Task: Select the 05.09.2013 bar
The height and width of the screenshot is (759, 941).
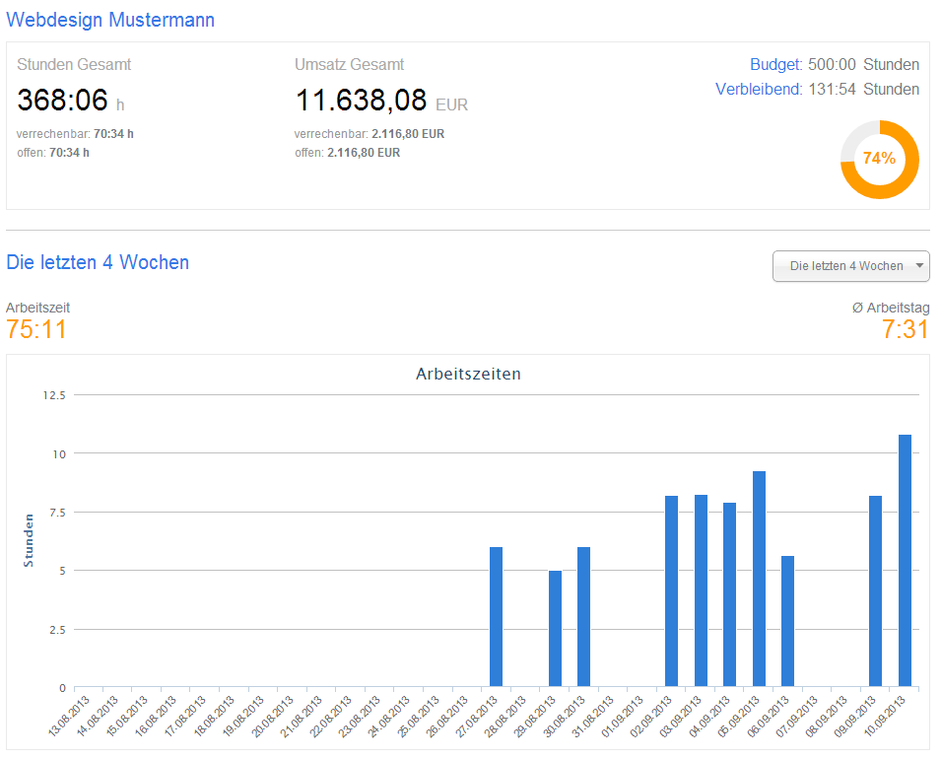Action: click(x=759, y=579)
